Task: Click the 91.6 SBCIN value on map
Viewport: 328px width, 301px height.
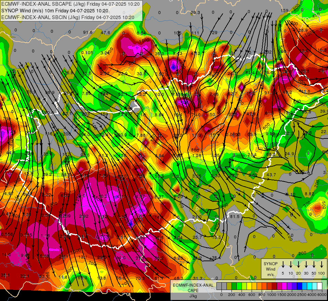Action: tap(88, 32)
